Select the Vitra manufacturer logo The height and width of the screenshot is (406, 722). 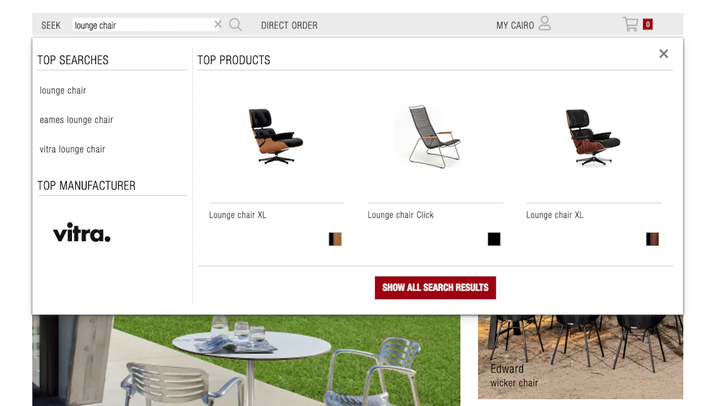click(82, 233)
